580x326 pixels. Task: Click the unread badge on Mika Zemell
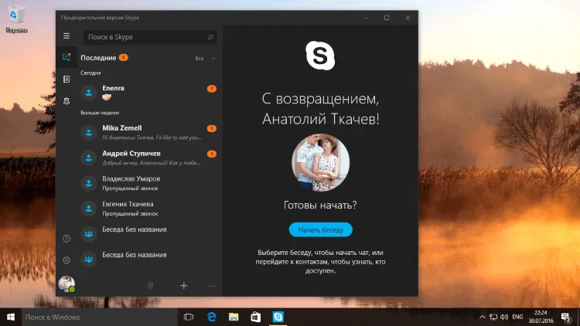tap(212, 128)
